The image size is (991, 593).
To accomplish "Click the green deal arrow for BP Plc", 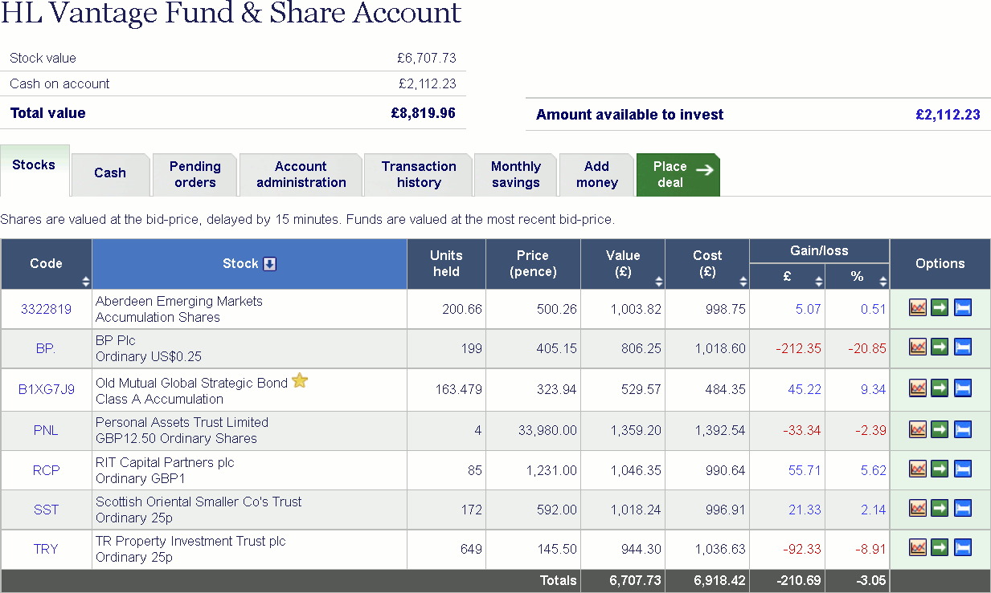I will click(x=940, y=347).
